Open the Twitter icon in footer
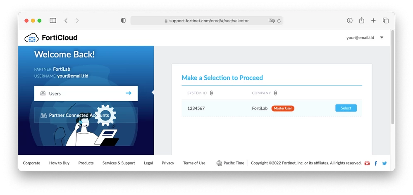The image size is (413, 195). (x=384, y=163)
